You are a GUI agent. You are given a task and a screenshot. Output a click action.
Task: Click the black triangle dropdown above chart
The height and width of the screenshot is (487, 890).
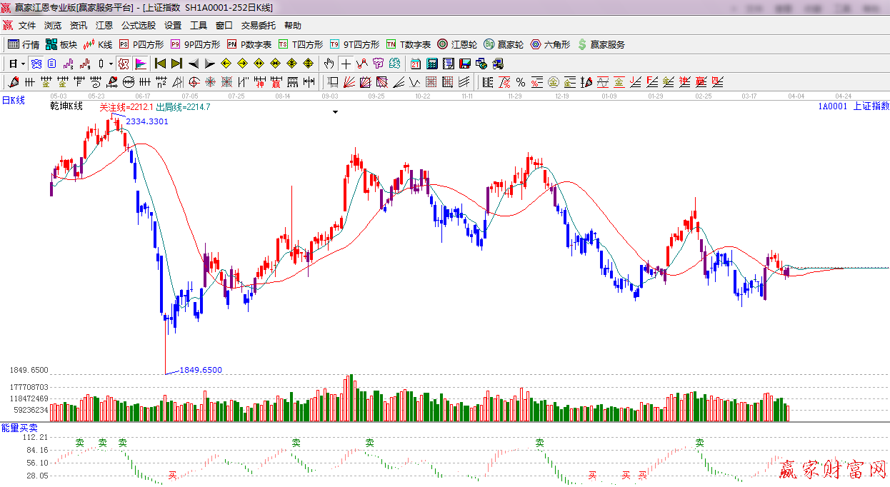(335, 112)
